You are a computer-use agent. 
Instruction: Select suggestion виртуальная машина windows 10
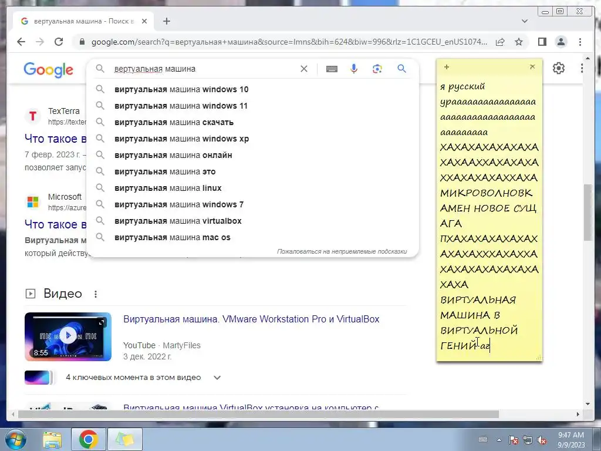[253, 89]
